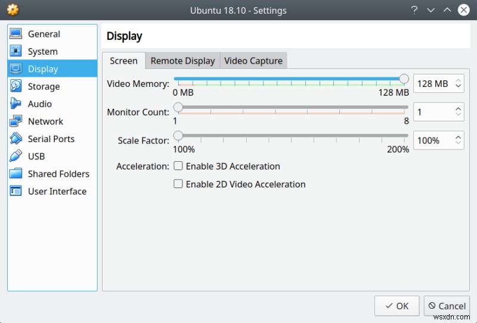Enable 3D Acceleration checkbox
The height and width of the screenshot is (323, 477).
click(x=178, y=166)
